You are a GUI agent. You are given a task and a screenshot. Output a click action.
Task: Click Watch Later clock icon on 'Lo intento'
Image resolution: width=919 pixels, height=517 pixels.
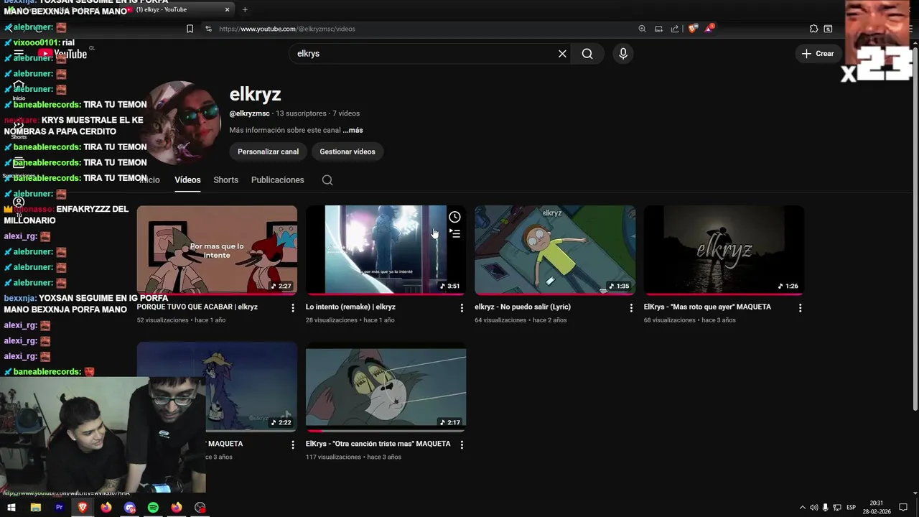point(454,217)
